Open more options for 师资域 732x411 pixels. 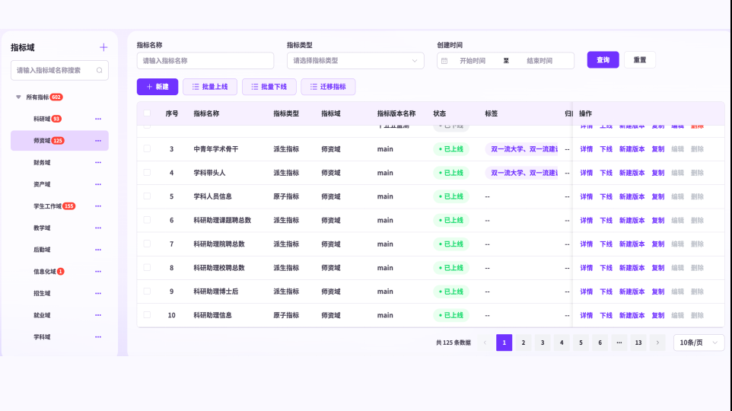[98, 141]
